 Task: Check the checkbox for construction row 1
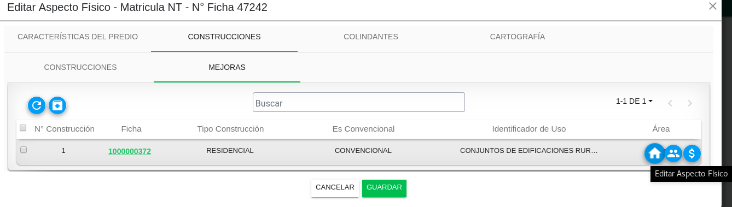coord(24,150)
